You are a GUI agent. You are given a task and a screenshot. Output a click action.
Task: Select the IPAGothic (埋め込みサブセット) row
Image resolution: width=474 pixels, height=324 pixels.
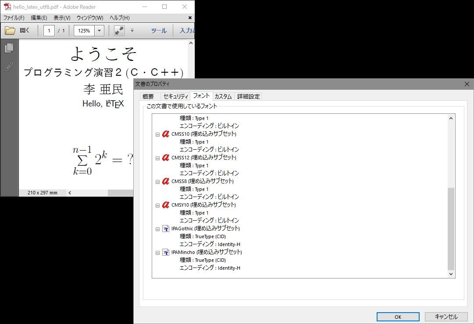(206, 229)
